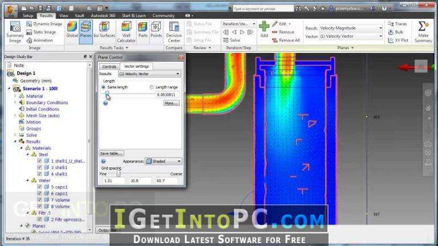
Task: Collapse the Water materials tree node
Action: [27, 181]
